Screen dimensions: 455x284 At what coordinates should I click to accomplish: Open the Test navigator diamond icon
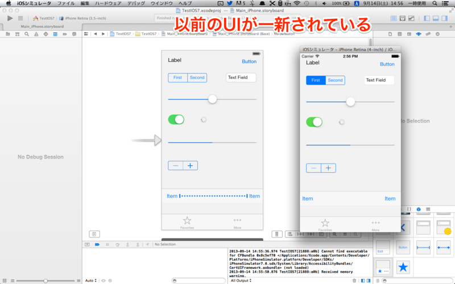pos(46,34)
